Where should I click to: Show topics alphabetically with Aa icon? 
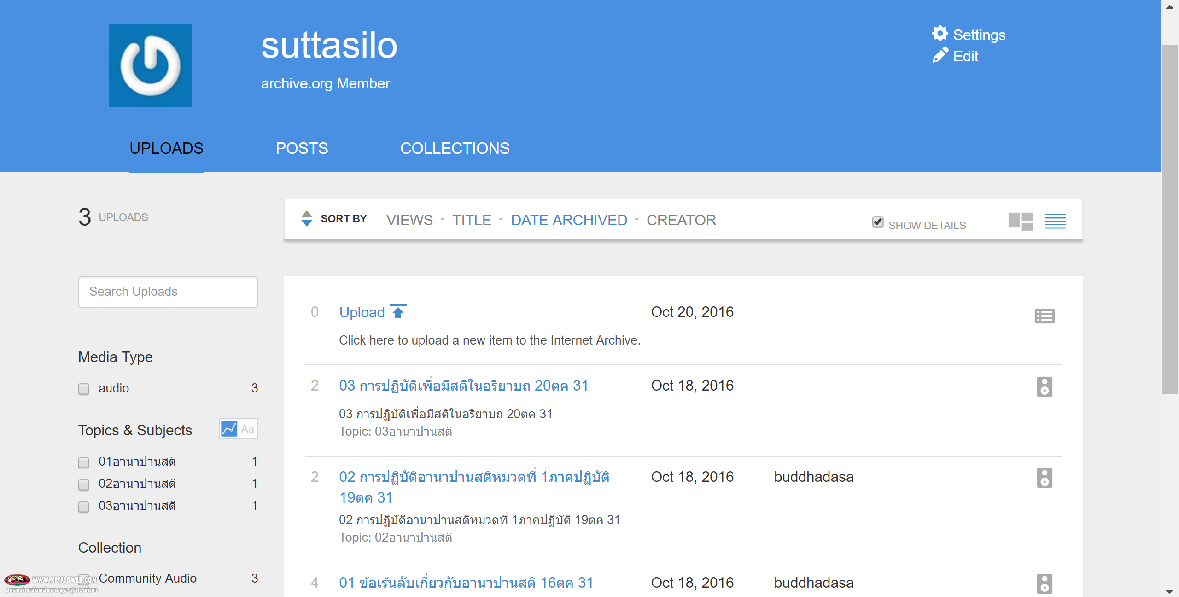(x=248, y=429)
